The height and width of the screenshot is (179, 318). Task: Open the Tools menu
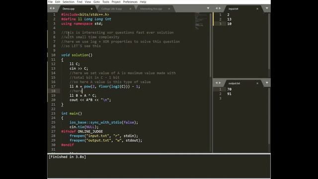point(106,2)
